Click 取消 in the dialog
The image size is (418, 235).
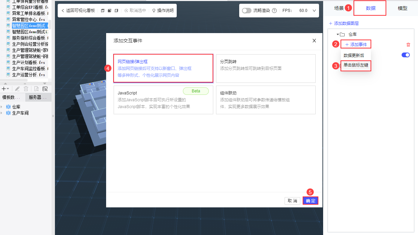(292, 201)
